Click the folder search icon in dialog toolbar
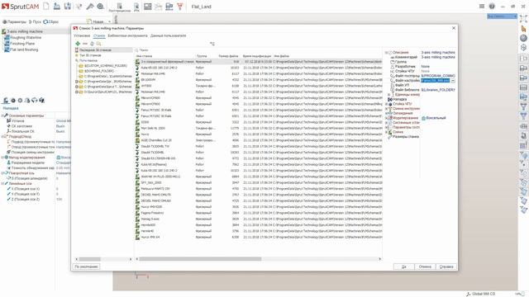Image resolution: width=529 pixels, height=297 pixels. pyautogui.click(x=98, y=44)
